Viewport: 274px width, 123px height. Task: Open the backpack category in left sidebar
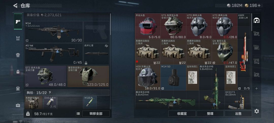click(18, 72)
